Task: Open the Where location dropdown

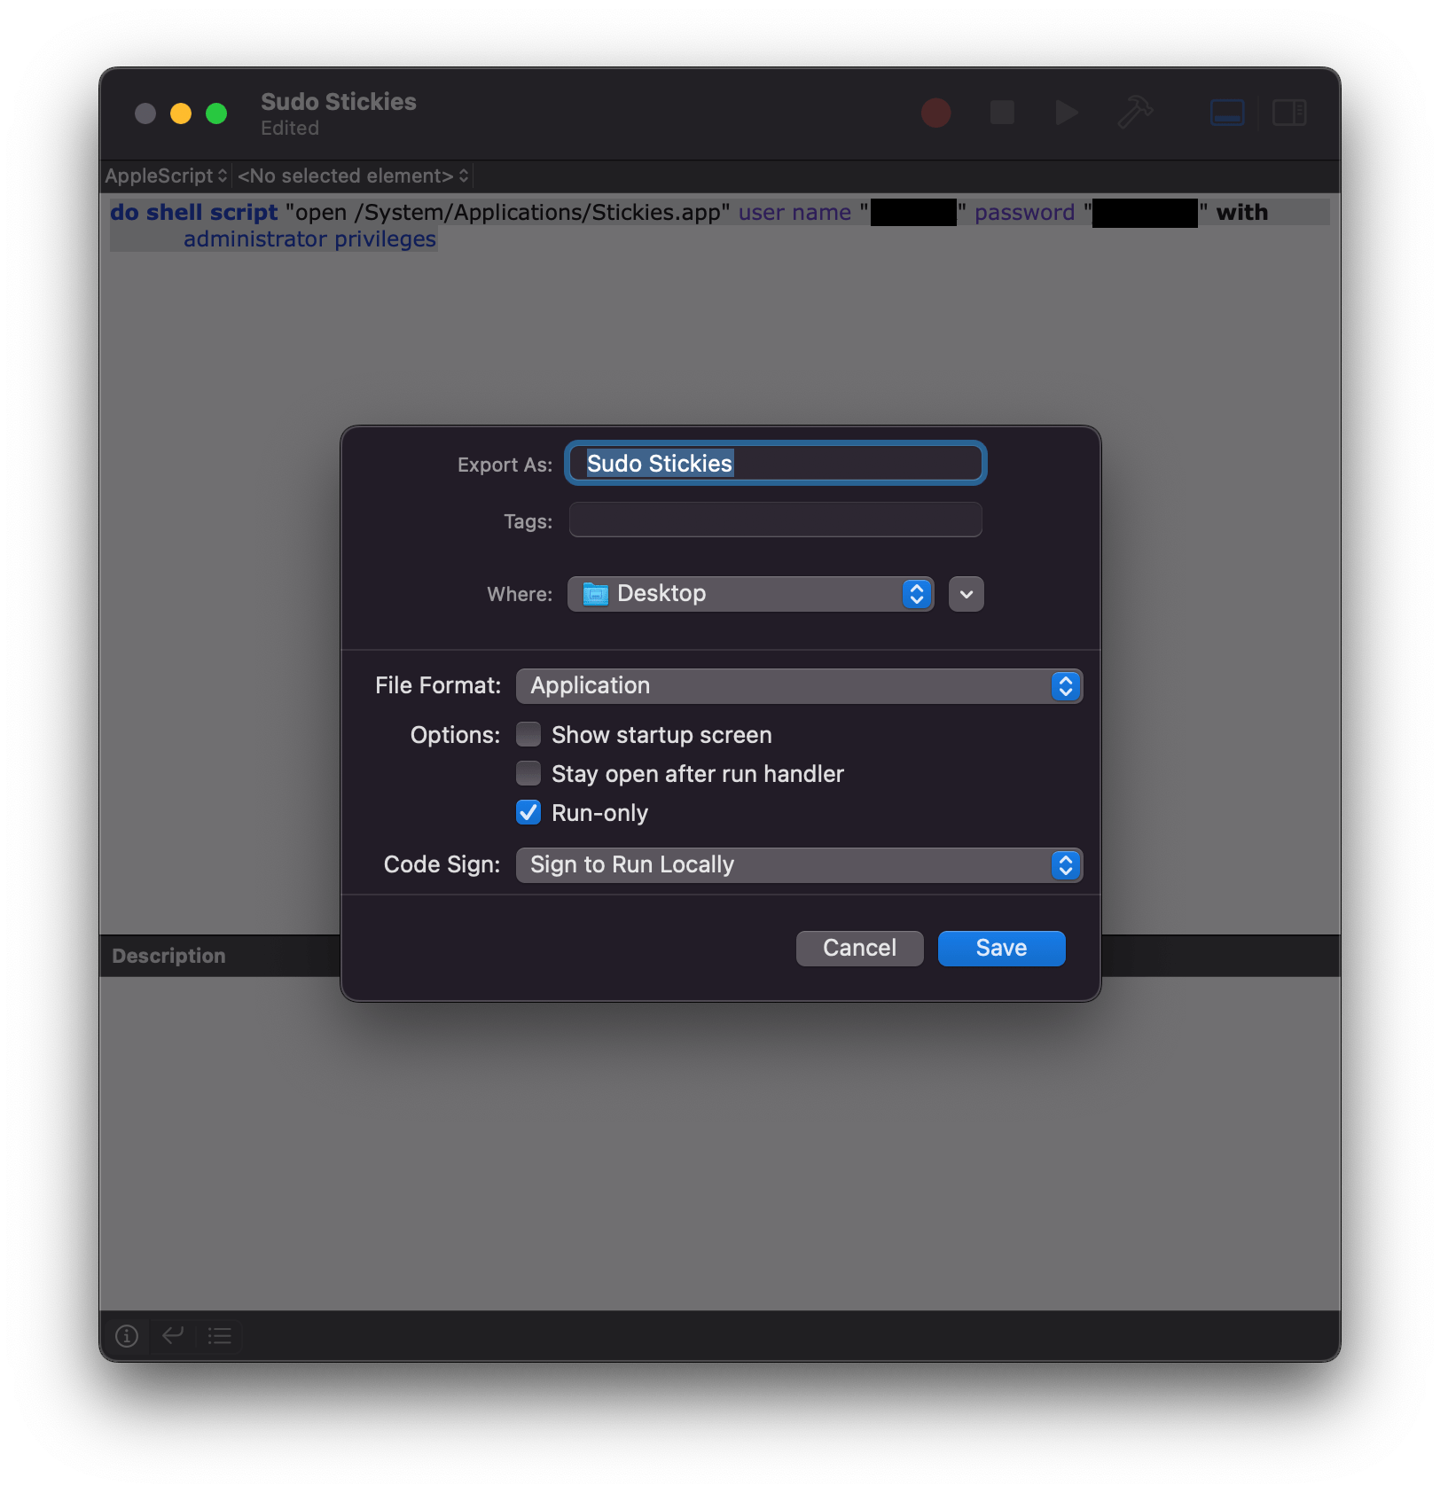Action: pos(750,594)
